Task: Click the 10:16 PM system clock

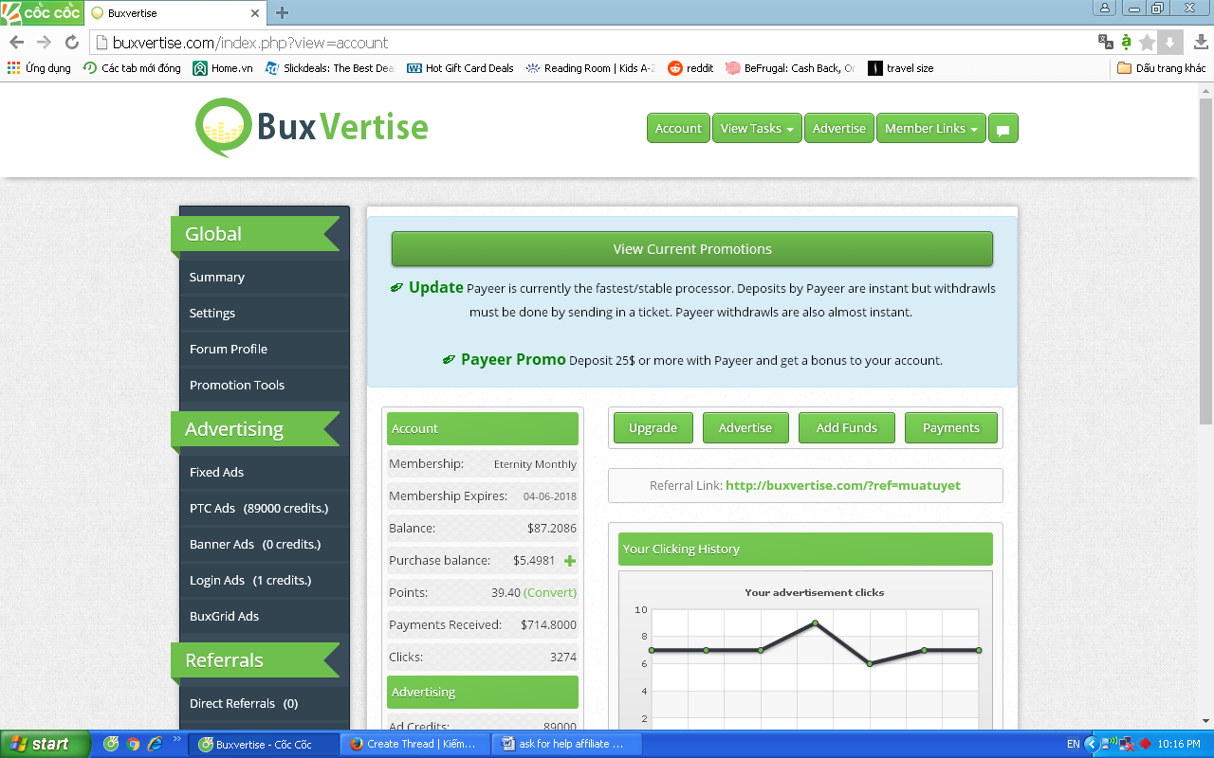Action: 1179,745
